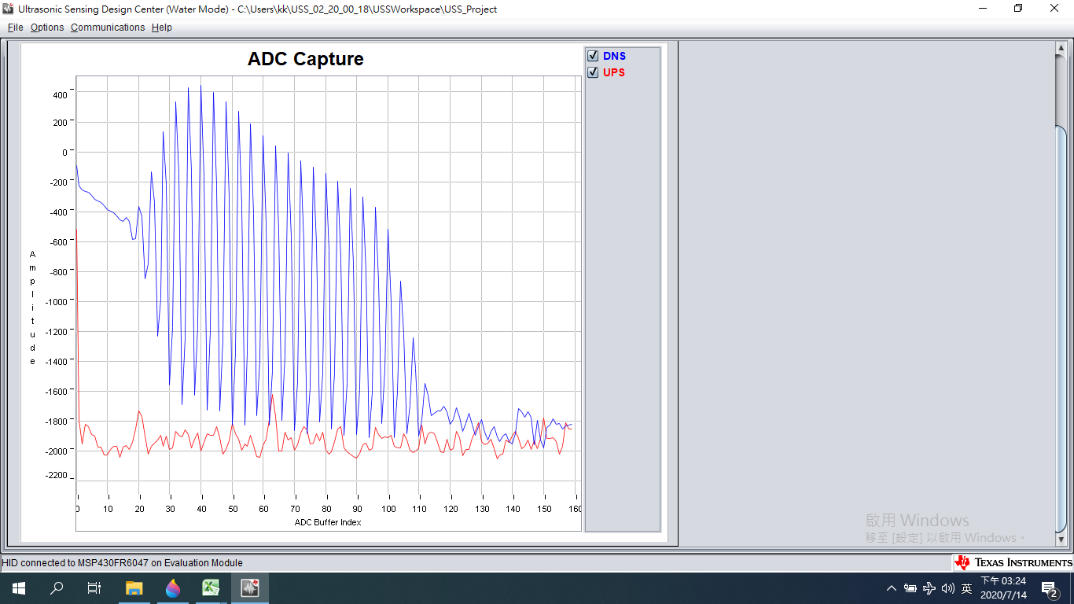The width and height of the screenshot is (1074, 604).
Task: Close the Ultrasonic Sensing Design Center window
Action: 1054,9
